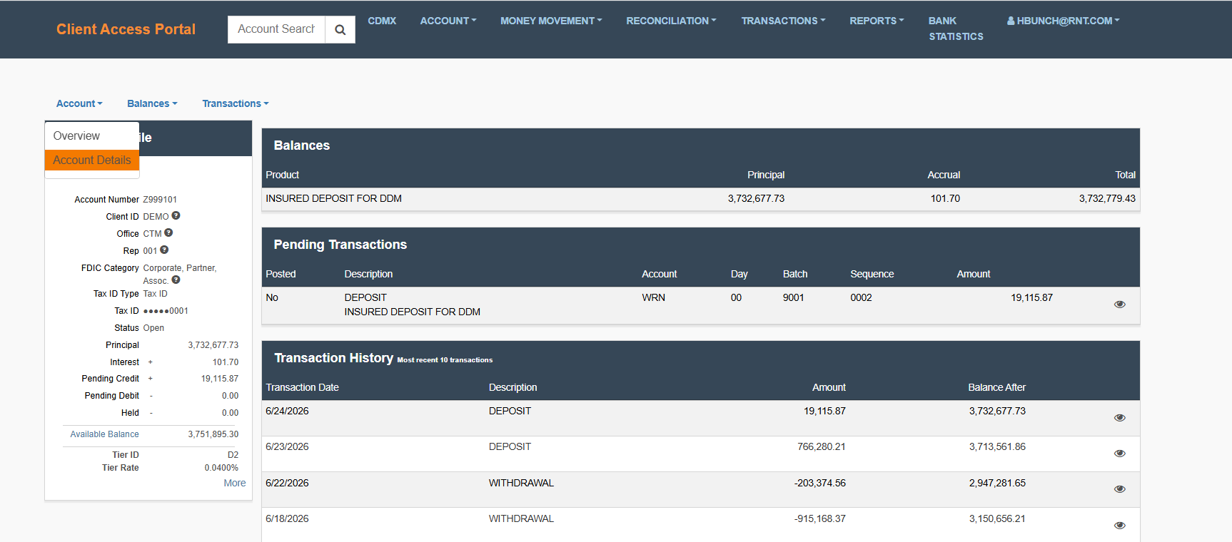Click the Available Balance label link
Image resolution: width=1232 pixels, height=542 pixels.
click(104, 434)
